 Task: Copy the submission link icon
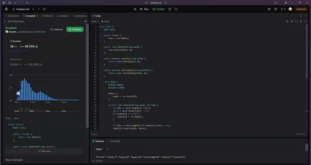coord(86,21)
